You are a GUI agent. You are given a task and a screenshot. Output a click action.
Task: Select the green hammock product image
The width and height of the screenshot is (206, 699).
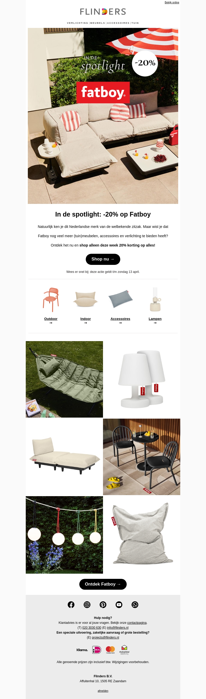click(64, 379)
